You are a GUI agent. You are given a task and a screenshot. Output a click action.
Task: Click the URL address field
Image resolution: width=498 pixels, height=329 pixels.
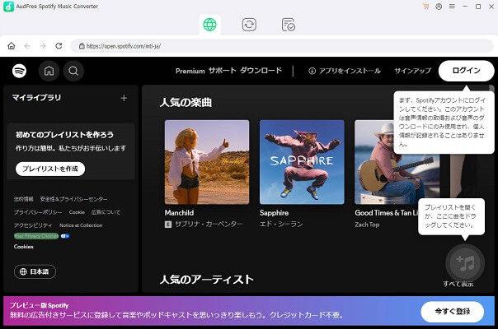pos(282,46)
